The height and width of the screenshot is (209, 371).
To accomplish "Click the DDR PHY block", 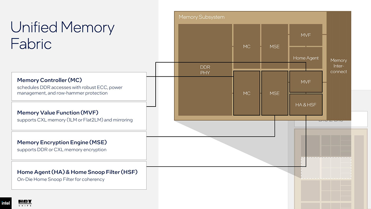I will tap(205, 70).
